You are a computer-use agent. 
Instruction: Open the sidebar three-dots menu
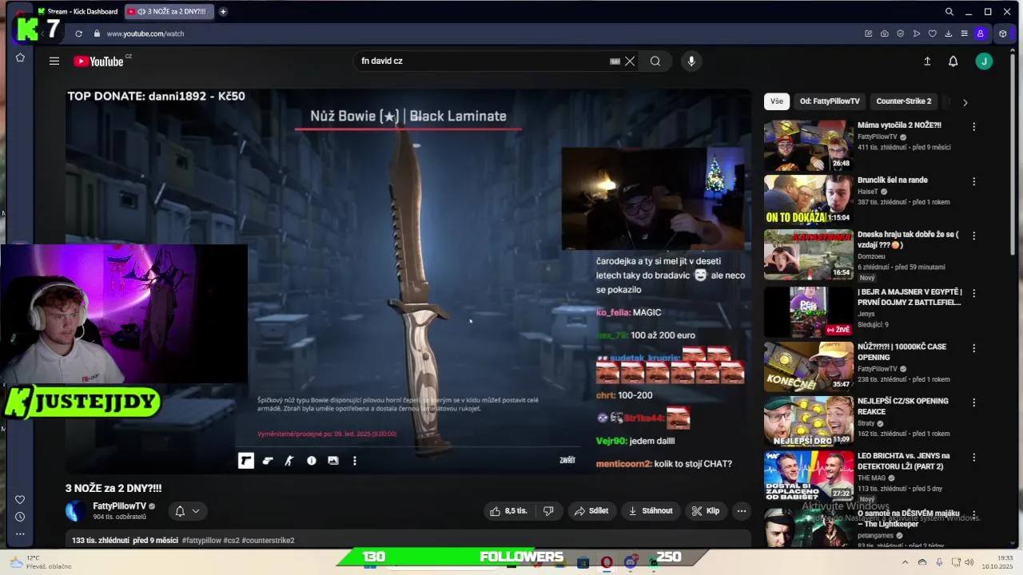pos(20,533)
